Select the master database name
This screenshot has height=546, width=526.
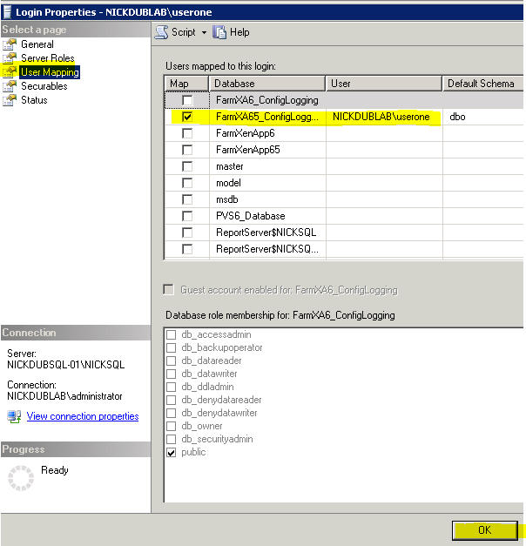230,166
